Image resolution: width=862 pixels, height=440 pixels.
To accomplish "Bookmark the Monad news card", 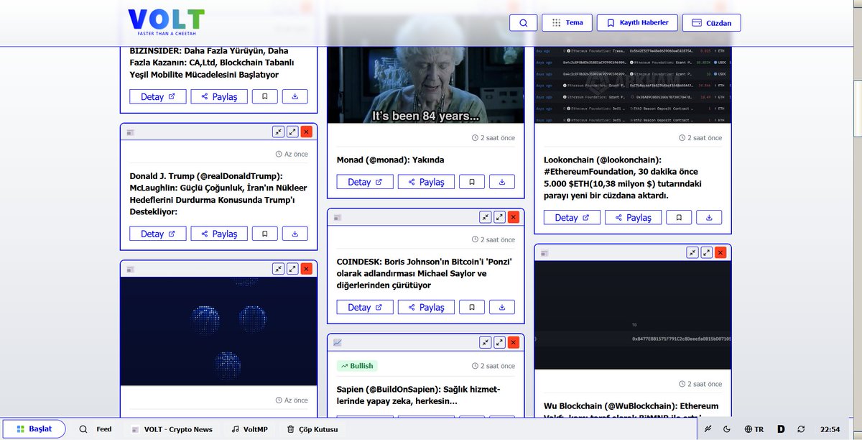I will click(x=472, y=182).
